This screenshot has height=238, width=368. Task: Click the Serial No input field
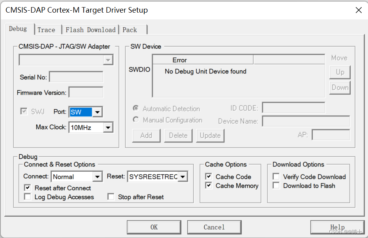tap(76, 77)
